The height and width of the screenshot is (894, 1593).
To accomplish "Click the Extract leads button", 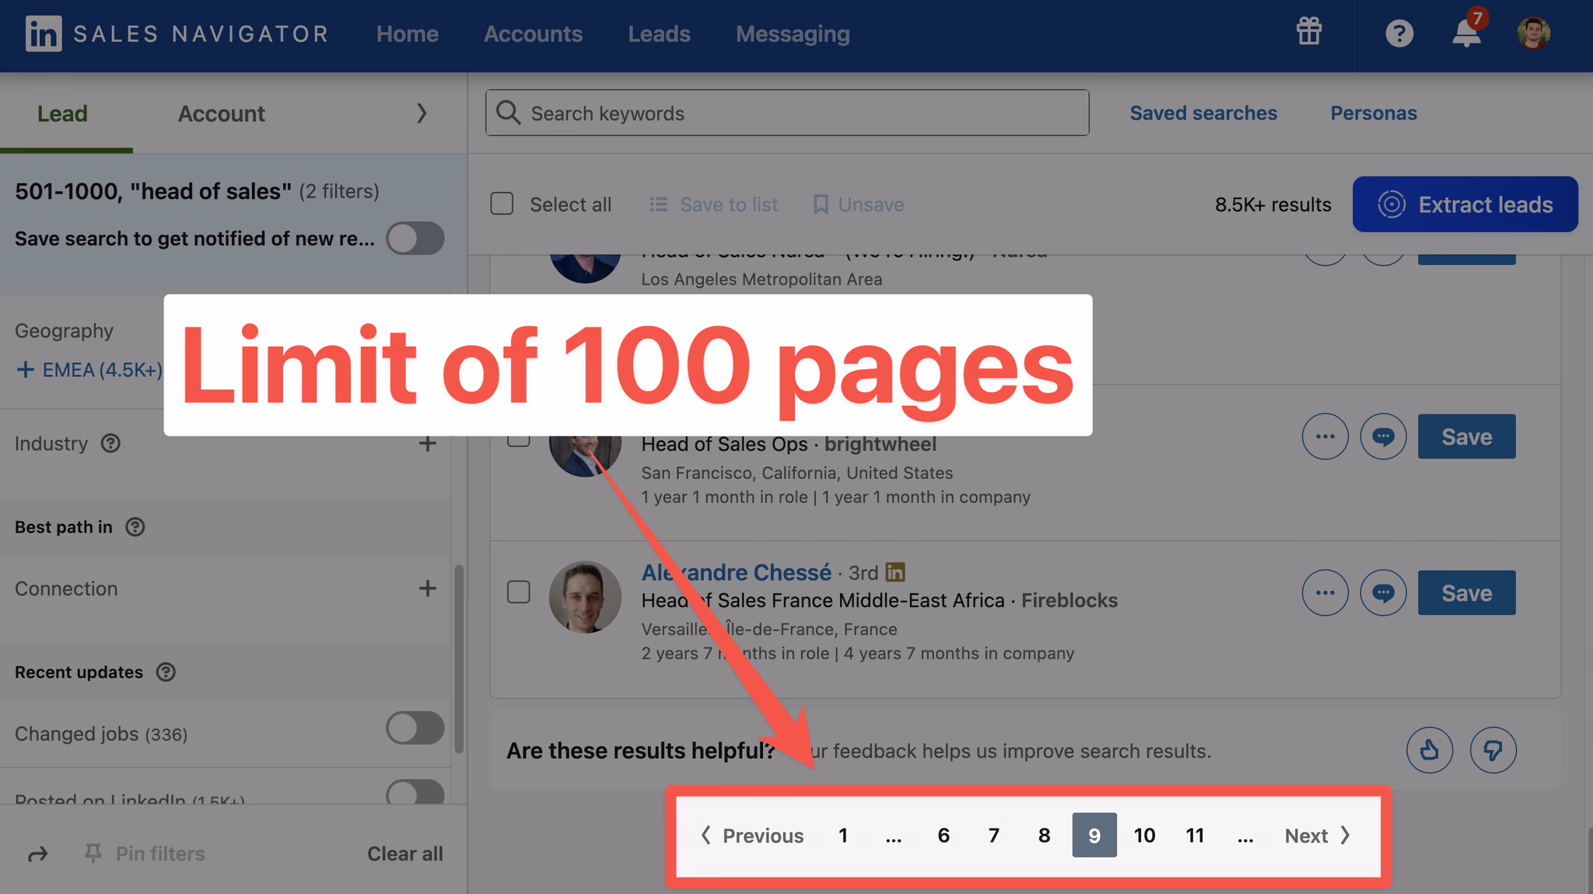I will click(1465, 204).
